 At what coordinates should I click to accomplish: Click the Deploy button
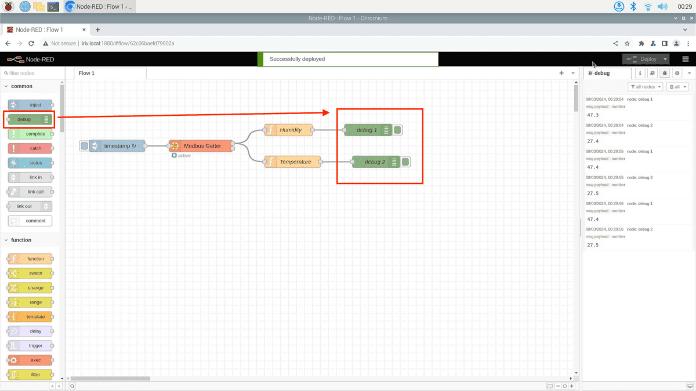pos(643,59)
